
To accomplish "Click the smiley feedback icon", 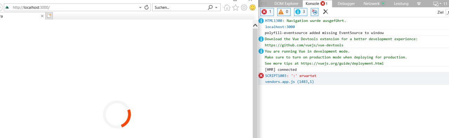I will tap(252, 7).
